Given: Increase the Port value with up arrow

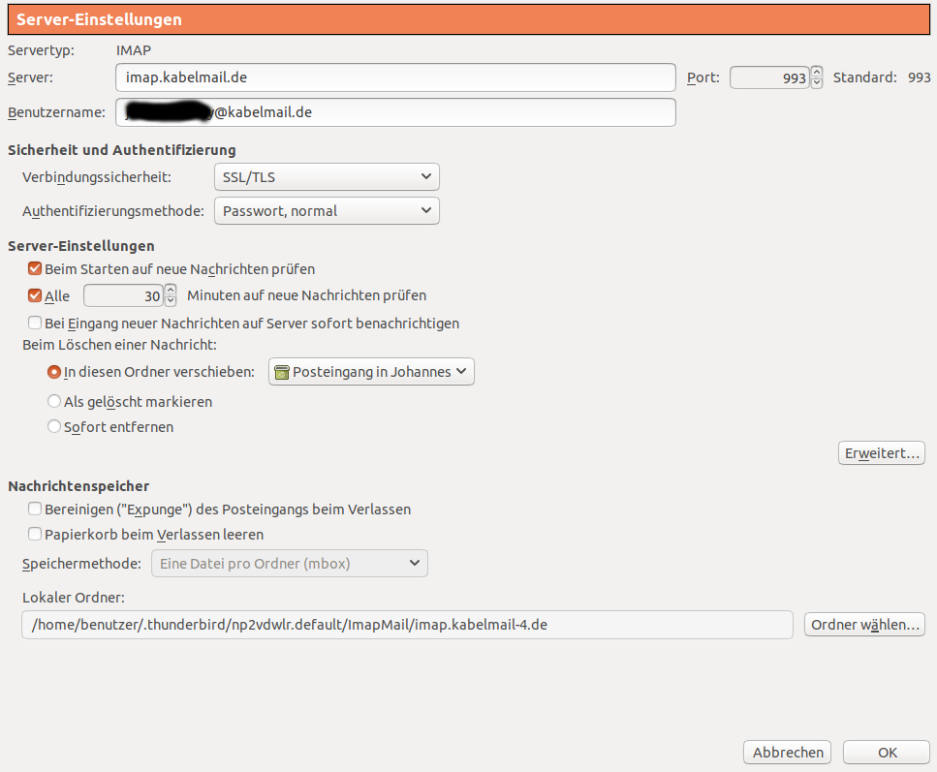Looking at the screenshot, I should (x=816, y=72).
